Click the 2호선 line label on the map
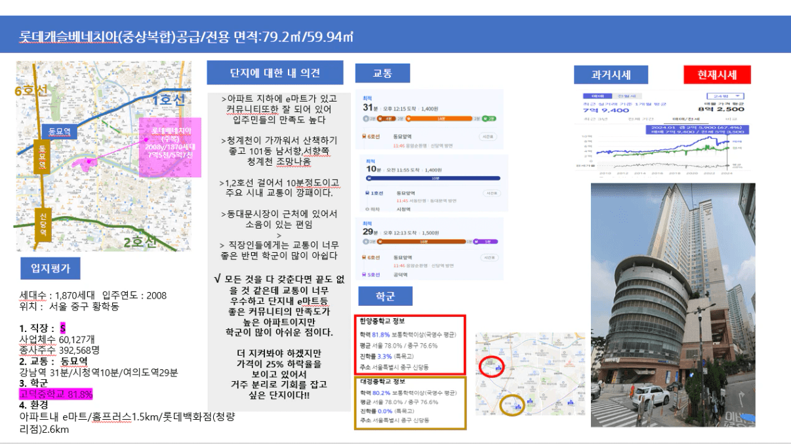Screen dimensions: 791x444 click(140, 242)
